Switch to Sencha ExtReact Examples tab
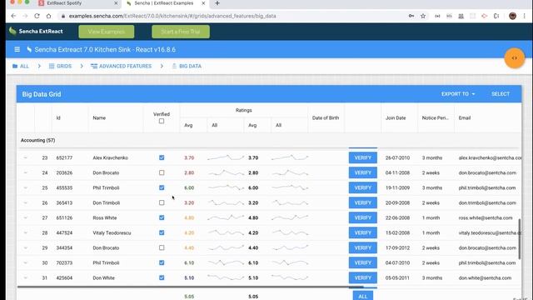Viewport: 533px width, 300px height. (166, 3)
